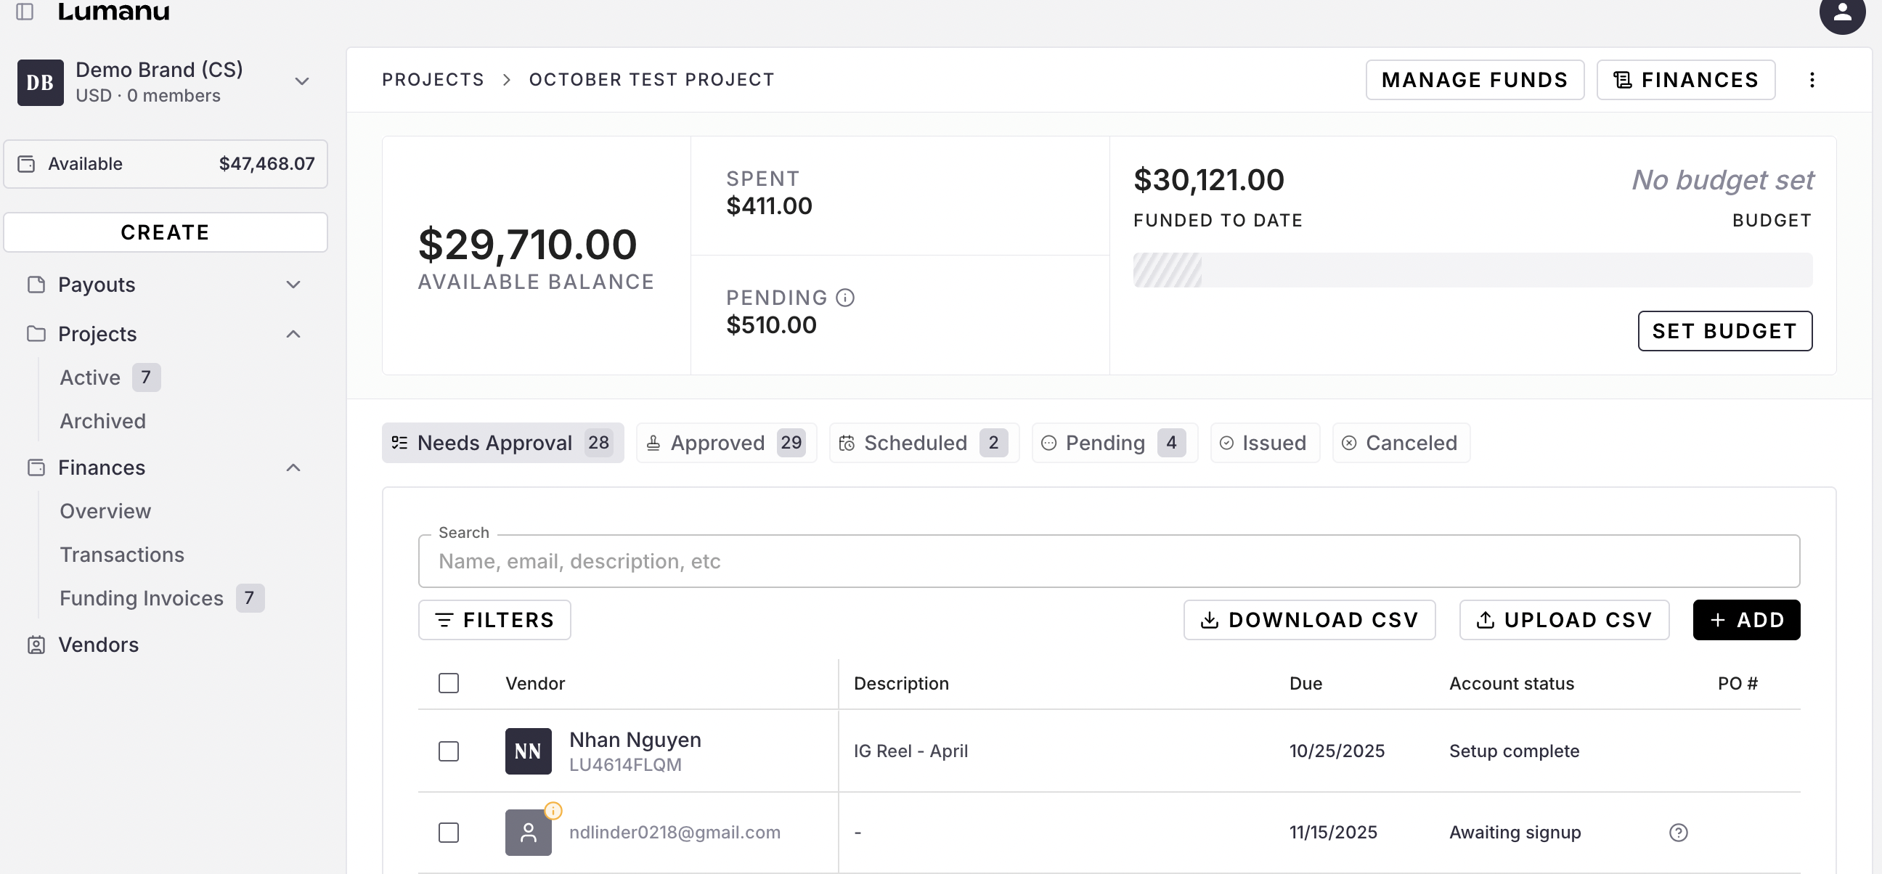Click the NN avatar for Nhan Nguyen
Screen dimensions: 1882x874
(527, 751)
